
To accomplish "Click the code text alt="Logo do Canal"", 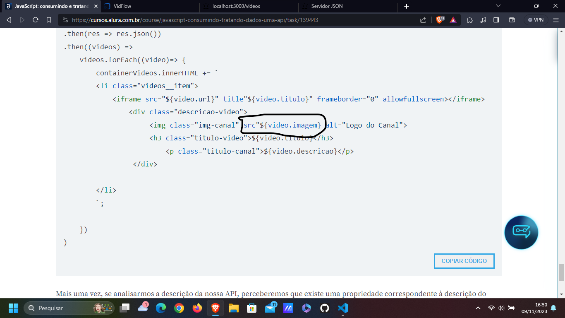I will click(x=364, y=125).
